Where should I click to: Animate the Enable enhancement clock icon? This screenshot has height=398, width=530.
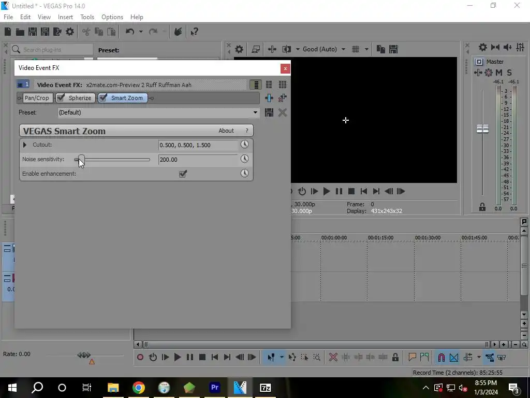pyautogui.click(x=244, y=173)
